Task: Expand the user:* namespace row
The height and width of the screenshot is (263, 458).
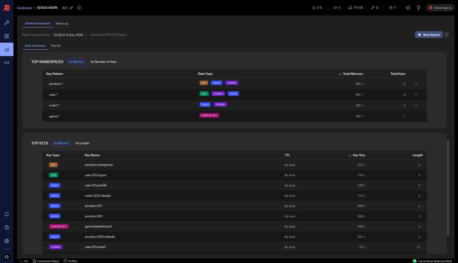Action: point(416,94)
